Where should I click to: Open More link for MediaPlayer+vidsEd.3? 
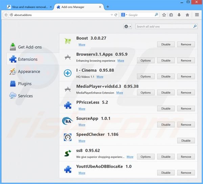pos(120,93)
